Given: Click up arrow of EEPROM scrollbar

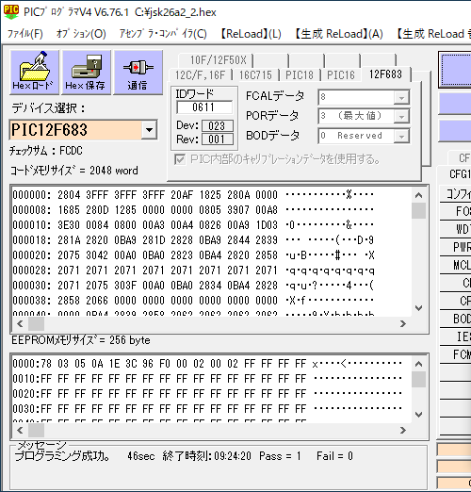Looking at the screenshot, I should tap(418, 364).
